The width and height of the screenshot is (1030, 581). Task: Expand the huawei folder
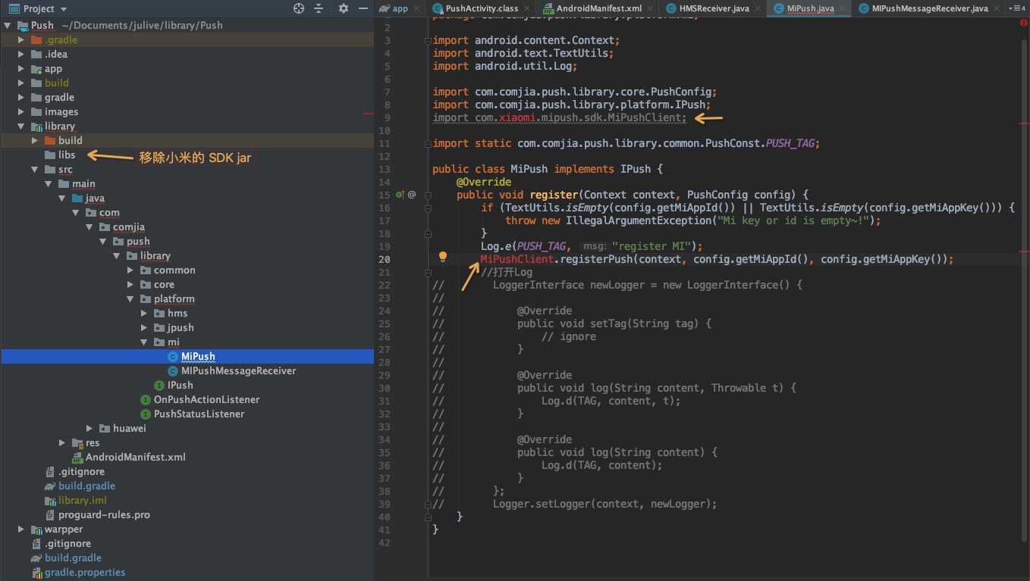[90, 428]
